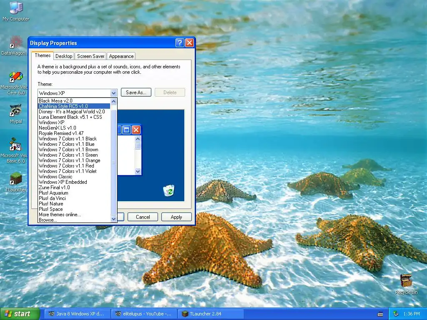Click the preview window scrollbar up arrow
The width and height of the screenshot is (427, 320).
tap(138, 139)
